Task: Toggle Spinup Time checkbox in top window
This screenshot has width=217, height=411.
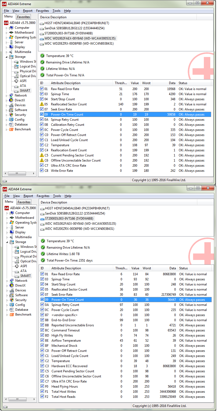Action: (x=42, y=94)
